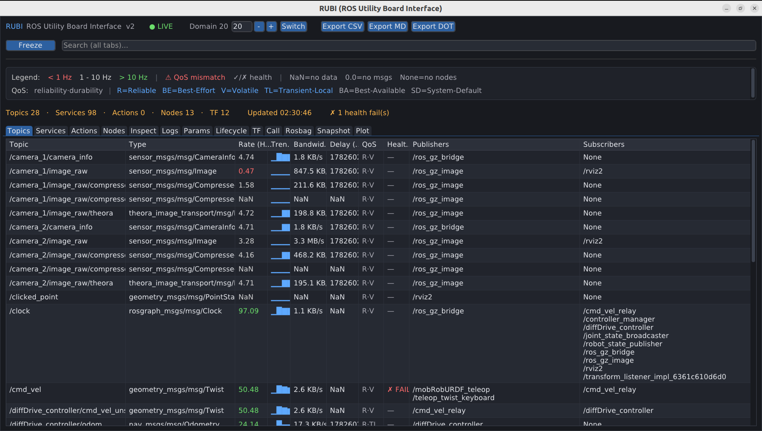Image resolution: width=762 pixels, height=431 pixels.
Task: Increase the domain with the plus button
Action: [271, 26]
